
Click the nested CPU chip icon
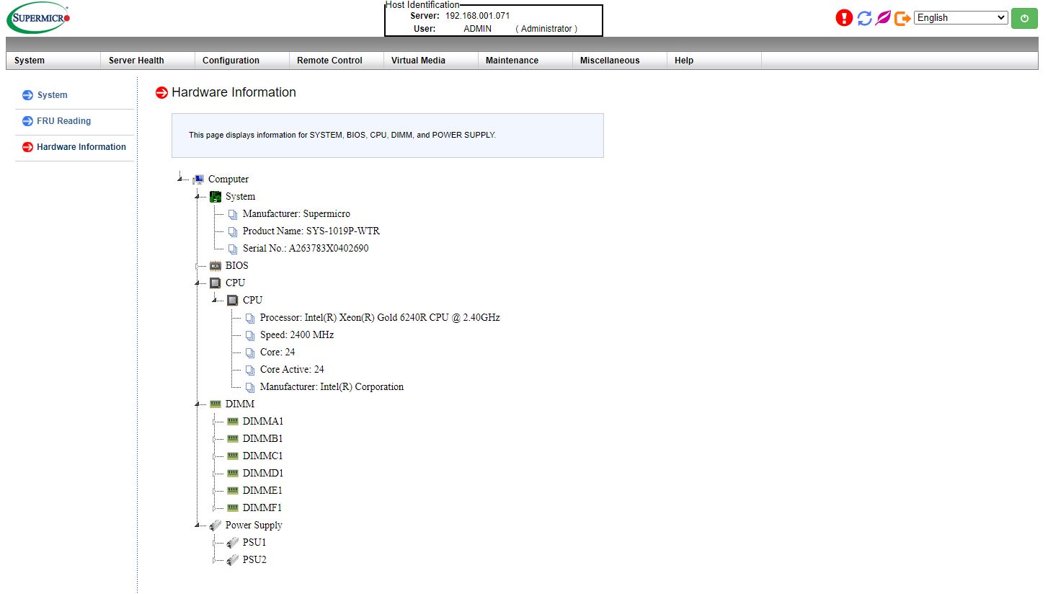click(x=233, y=300)
